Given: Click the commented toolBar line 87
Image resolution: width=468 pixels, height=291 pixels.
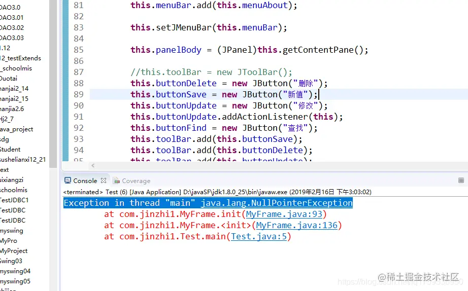Looking at the screenshot, I should click(211, 72).
